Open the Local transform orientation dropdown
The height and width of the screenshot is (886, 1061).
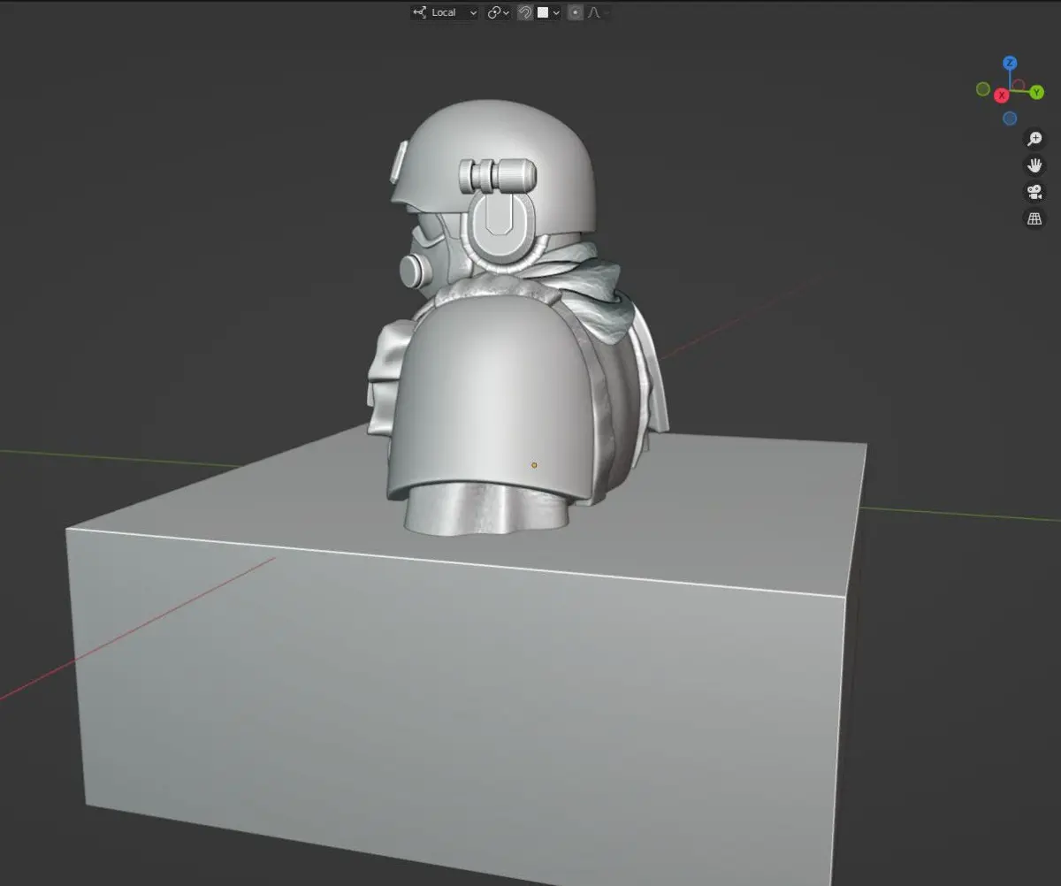tap(445, 12)
